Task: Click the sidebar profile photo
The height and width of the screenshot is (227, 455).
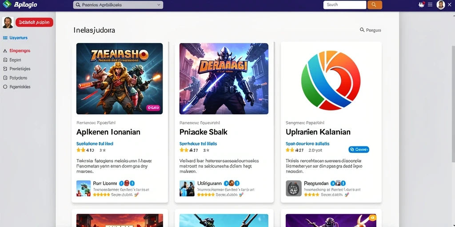Action: [8, 22]
